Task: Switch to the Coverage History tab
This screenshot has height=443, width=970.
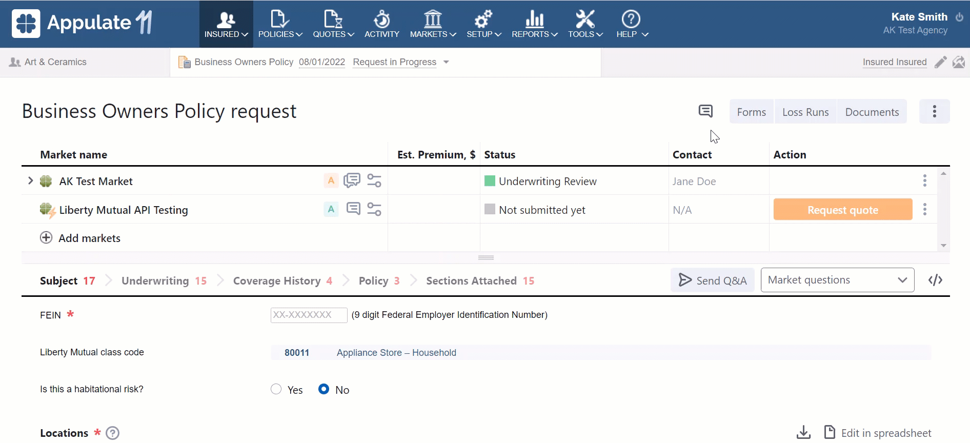Action: click(x=282, y=281)
